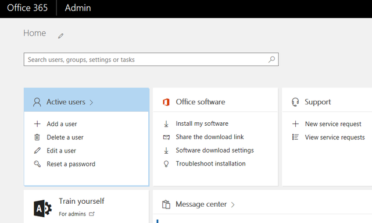The width and height of the screenshot is (372, 223).
Task: Open New service request
Action: click(333, 124)
